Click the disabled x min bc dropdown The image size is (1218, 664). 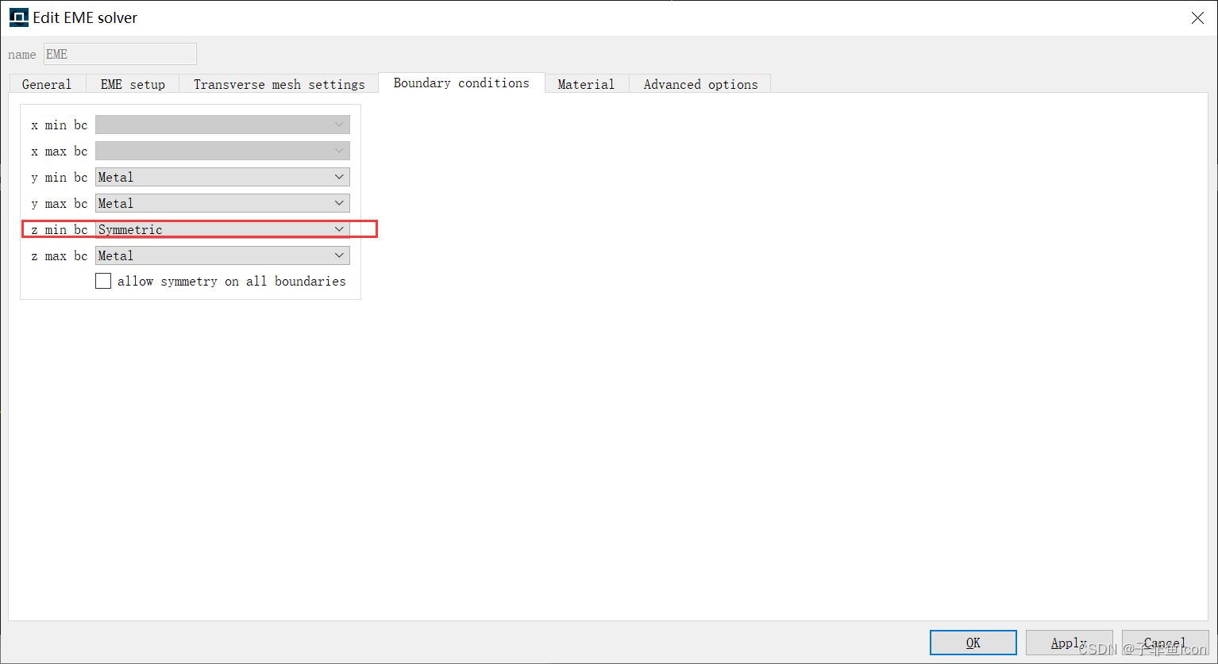point(222,125)
